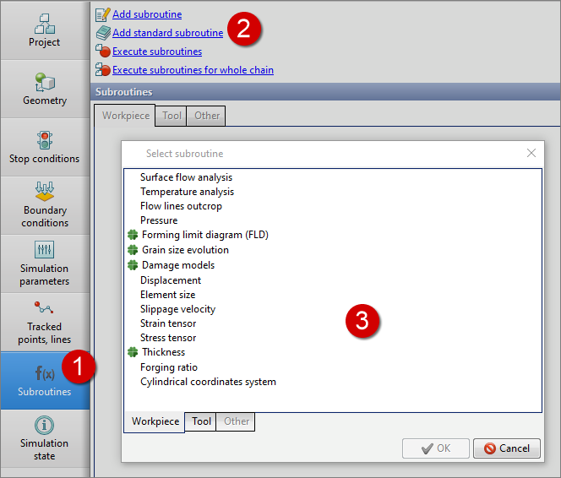Screen dimensions: 561x478
Task: Open Tracked points, lines panel
Action: pyautogui.click(x=44, y=322)
